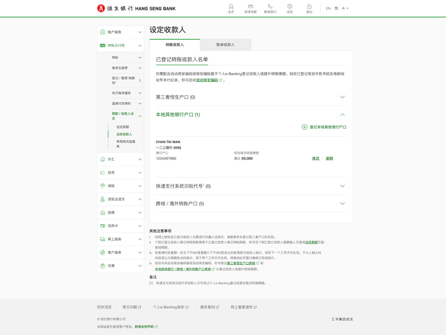
Task: Select the 转账收款人 tab
Action: click(174, 45)
